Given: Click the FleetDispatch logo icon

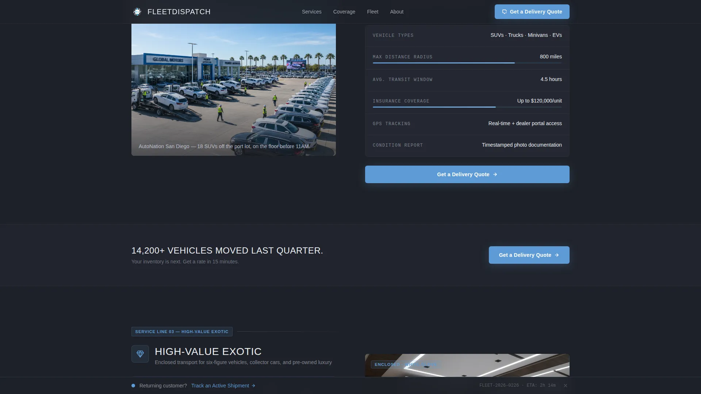Looking at the screenshot, I should click(137, 12).
